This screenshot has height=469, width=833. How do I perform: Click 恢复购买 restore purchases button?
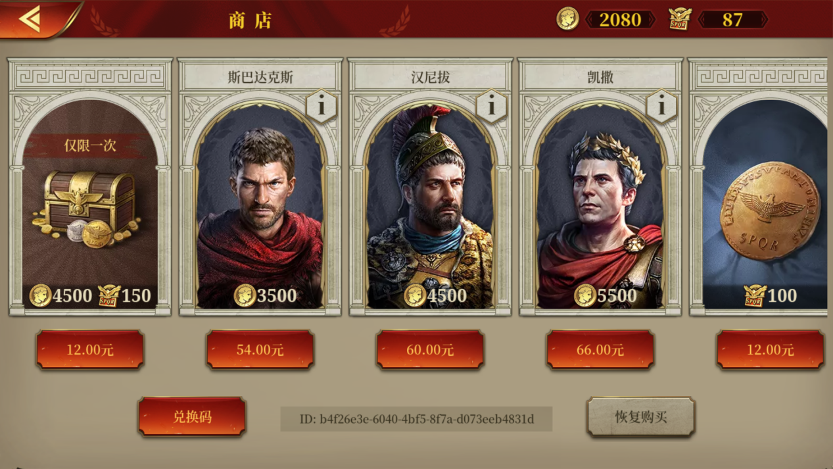click(x=640, y=416)
